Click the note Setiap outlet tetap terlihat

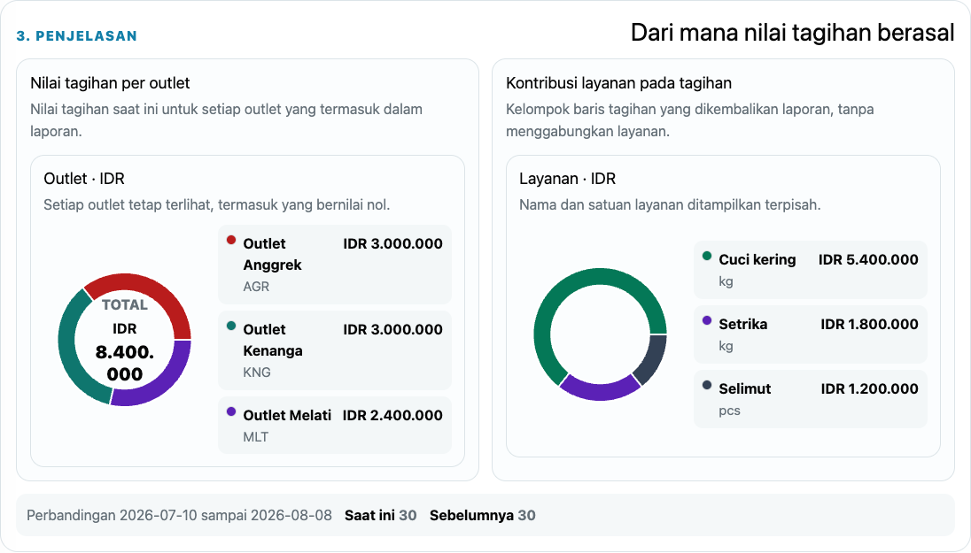click(217, 204)
